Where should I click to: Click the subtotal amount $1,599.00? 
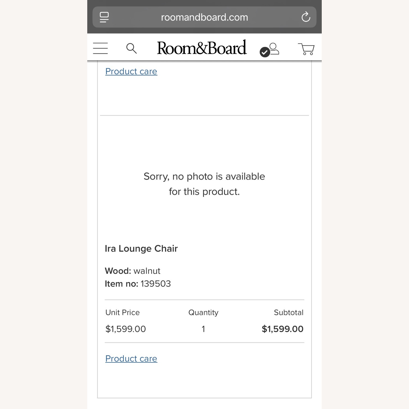(x=283, y=329)
